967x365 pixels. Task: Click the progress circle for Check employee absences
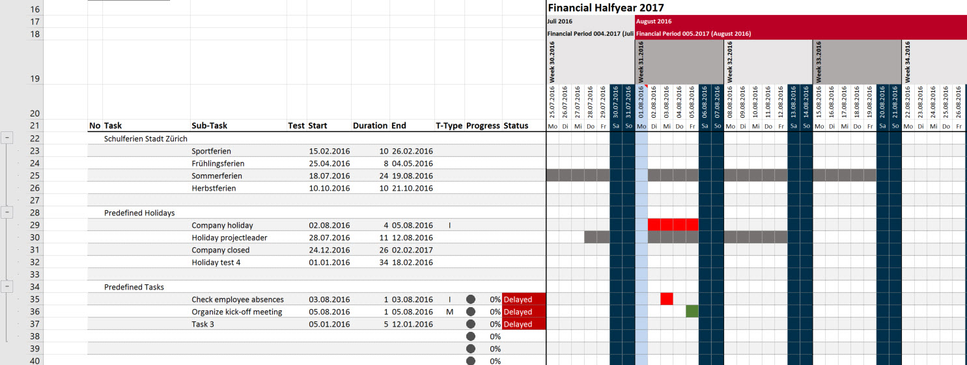tap(471, 299)
